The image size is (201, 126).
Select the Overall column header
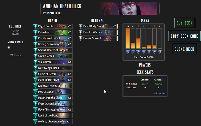click(159, 79)
